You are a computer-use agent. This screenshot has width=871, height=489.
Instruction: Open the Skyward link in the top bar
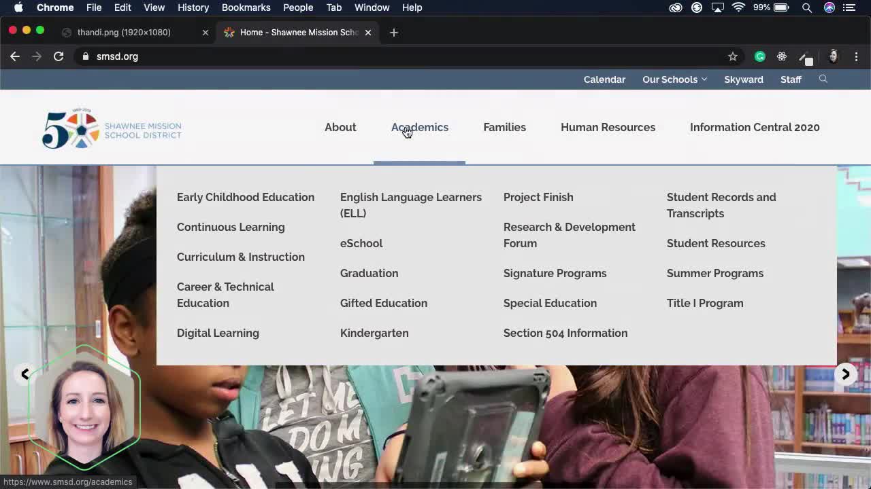[743, 79]
